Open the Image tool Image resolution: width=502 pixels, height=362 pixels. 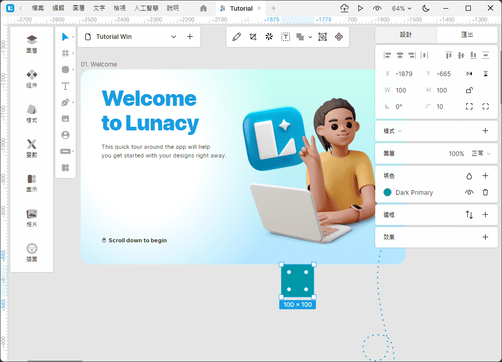(65, 119)
